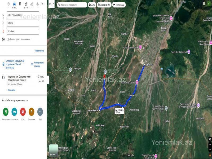Screen dimensions: 212x159
Task: Click the Yemişanlı map label
Action: click(78, 69)
